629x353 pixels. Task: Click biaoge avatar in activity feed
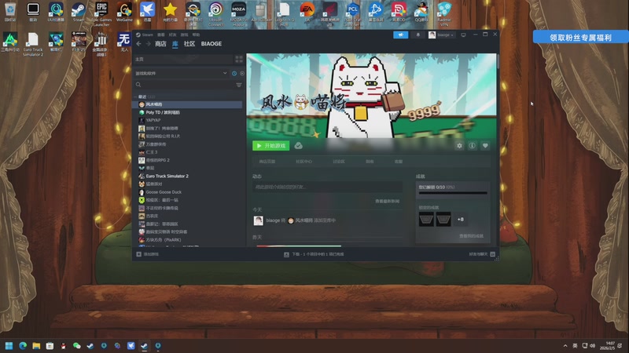(259, 220)
